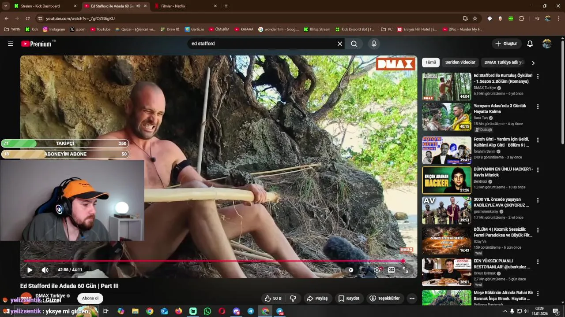Open options for EEN YÜKSEK PUANLI RESTORANLAR video
The height and width of the screenshot is (317, 565).
coord(538,262)
